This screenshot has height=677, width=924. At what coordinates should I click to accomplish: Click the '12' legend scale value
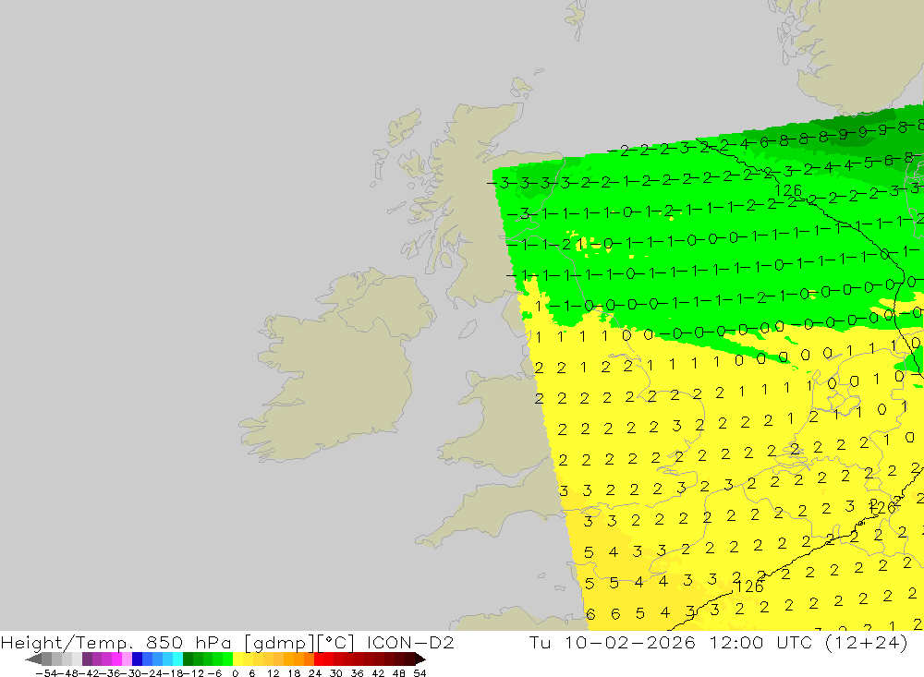(x=274, y=673)
